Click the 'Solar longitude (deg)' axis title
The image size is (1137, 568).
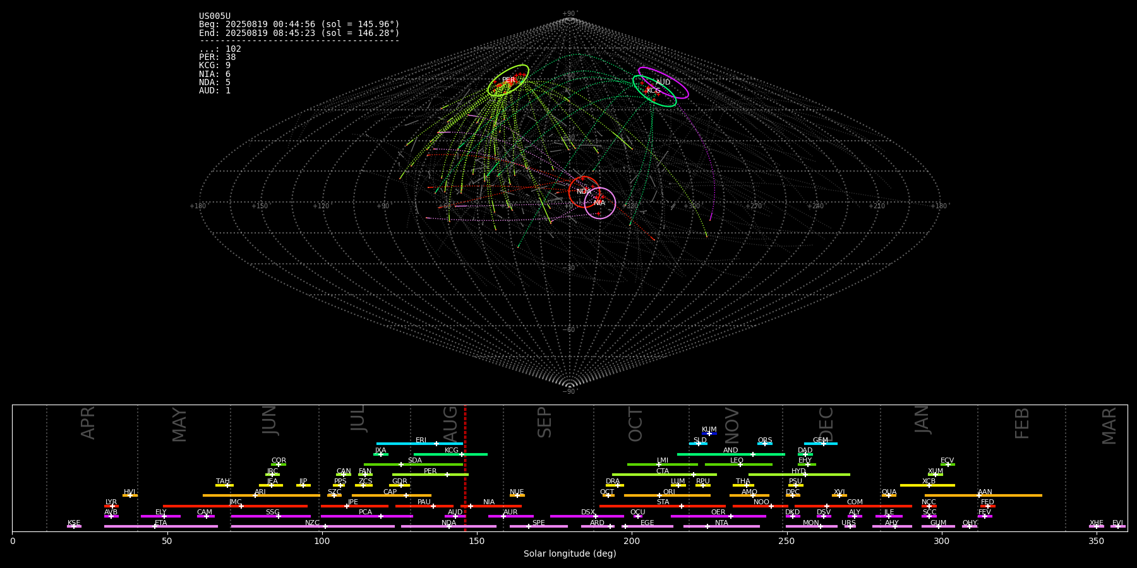click(570, 554)
